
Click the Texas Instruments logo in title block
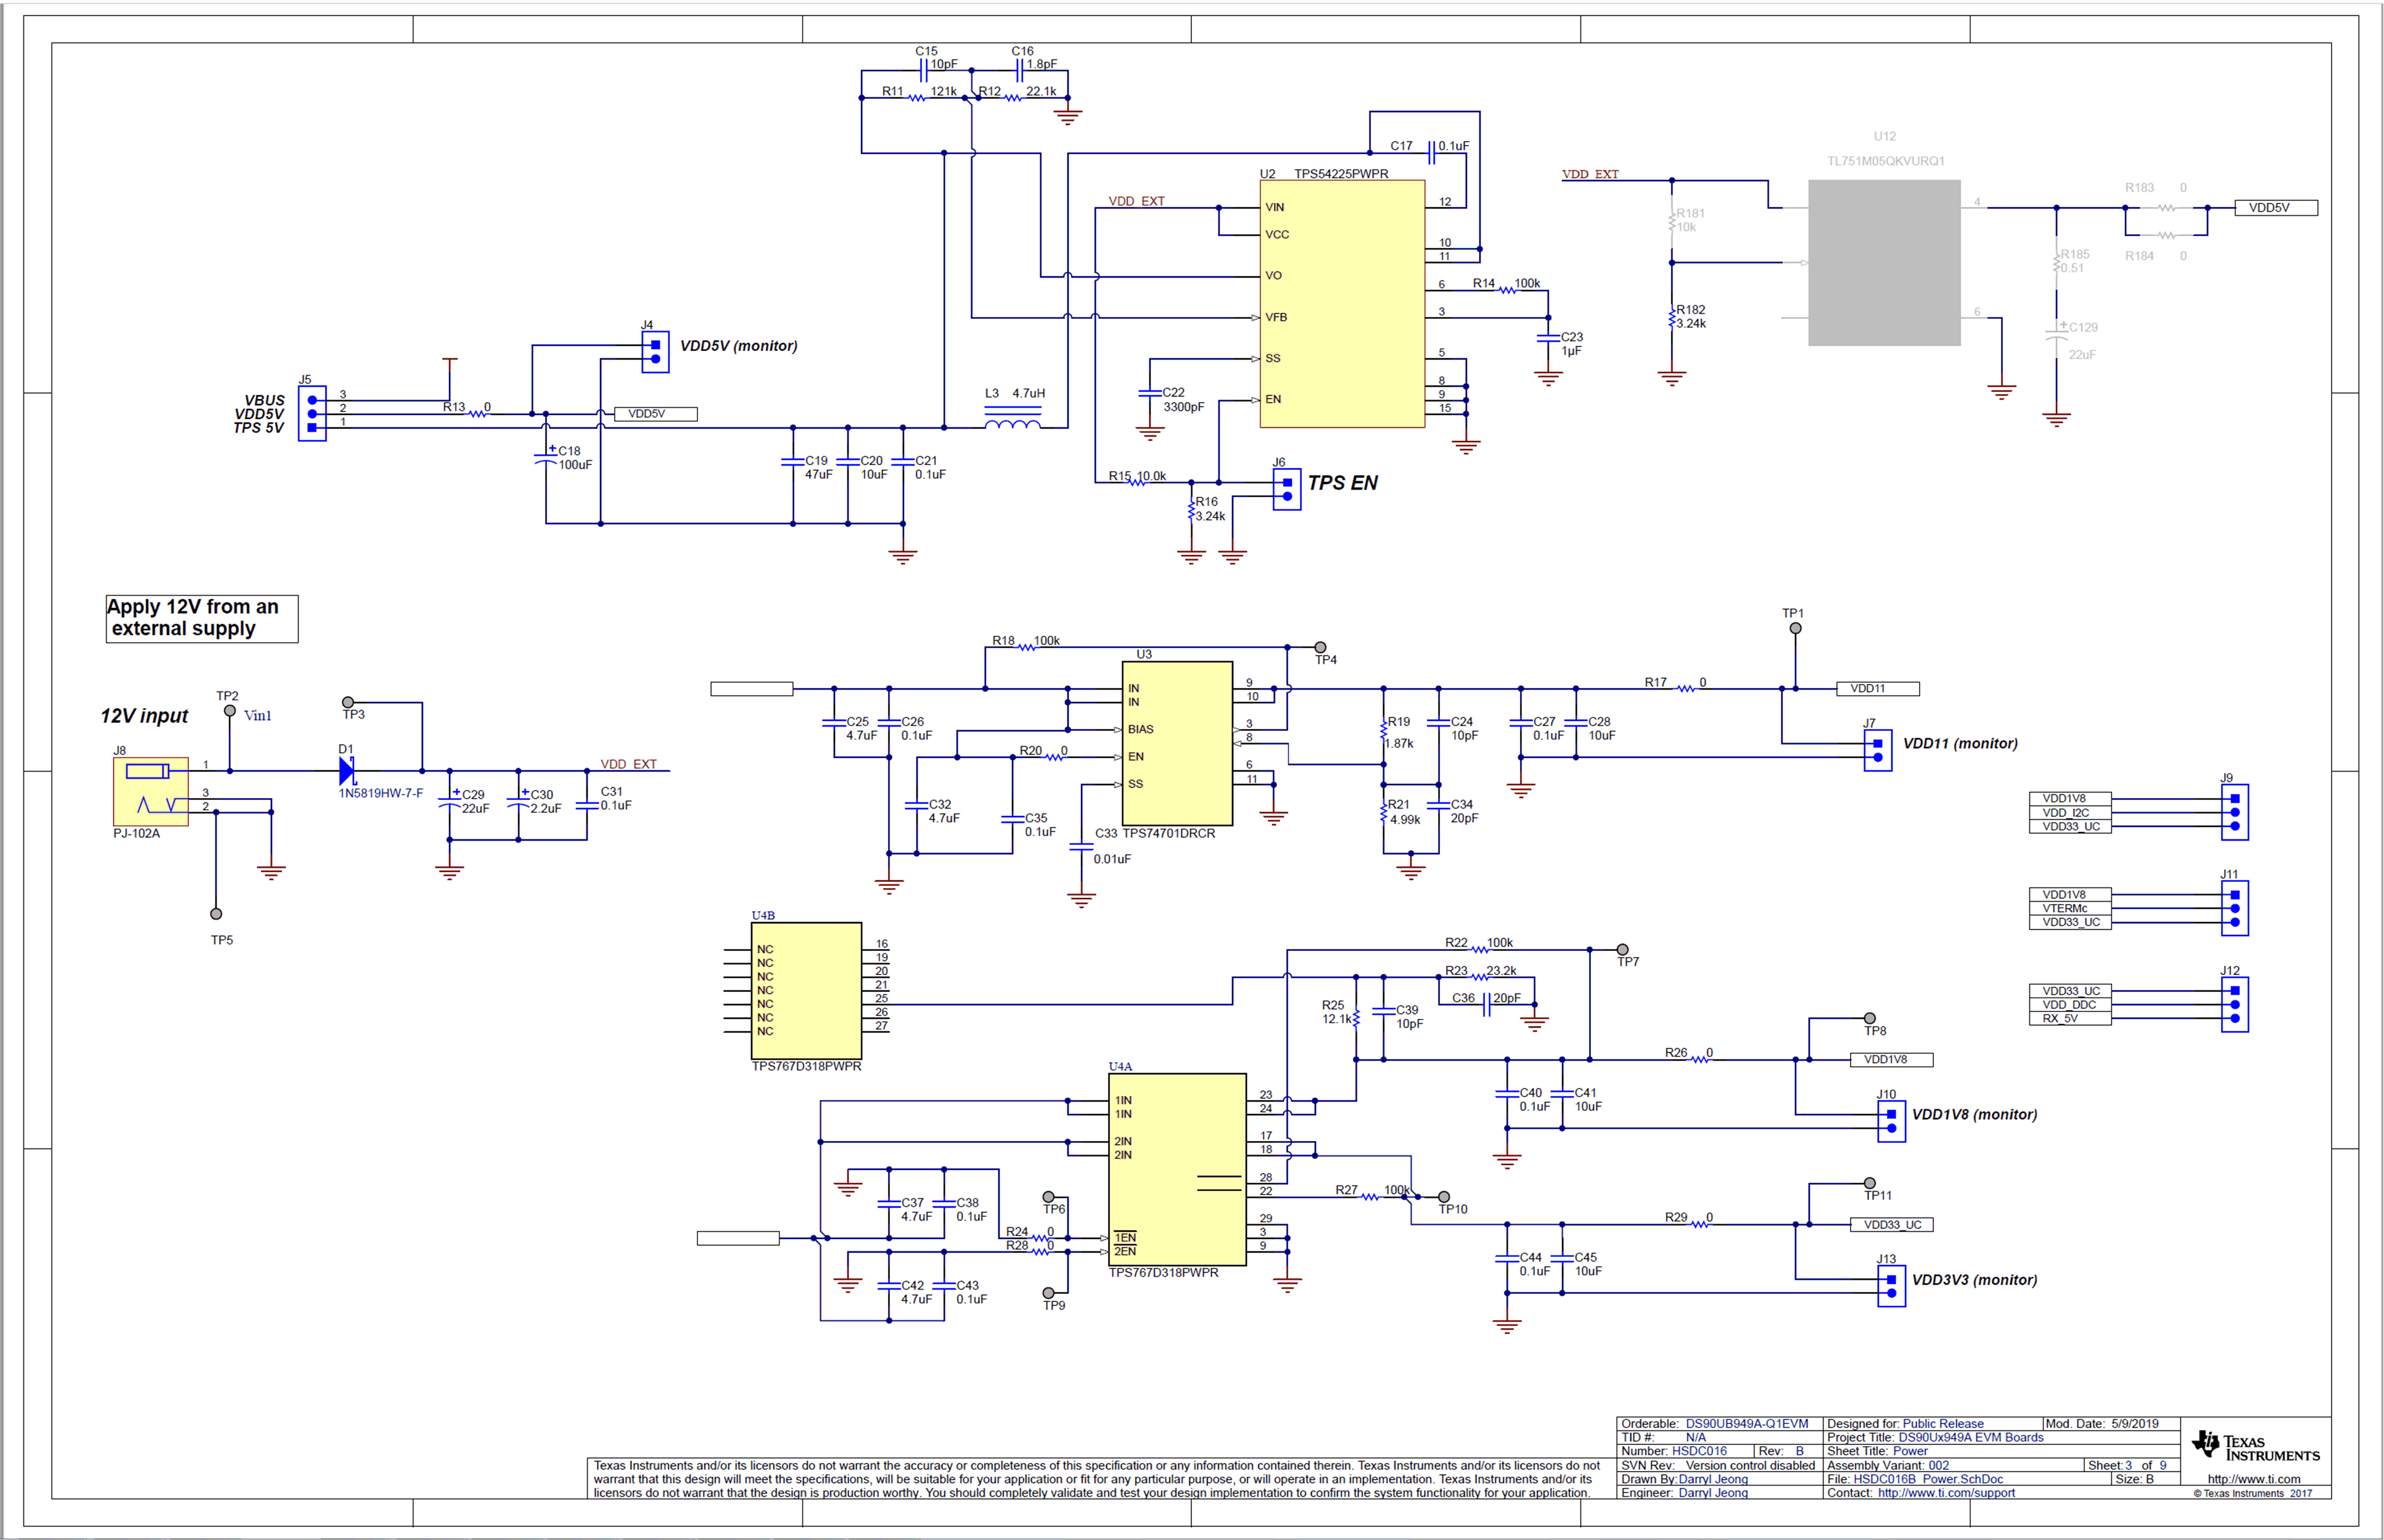click(2254, 1445)
